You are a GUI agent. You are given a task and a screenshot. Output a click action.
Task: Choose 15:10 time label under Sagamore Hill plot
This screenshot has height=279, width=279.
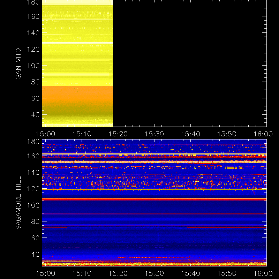[x=82, y=273]
